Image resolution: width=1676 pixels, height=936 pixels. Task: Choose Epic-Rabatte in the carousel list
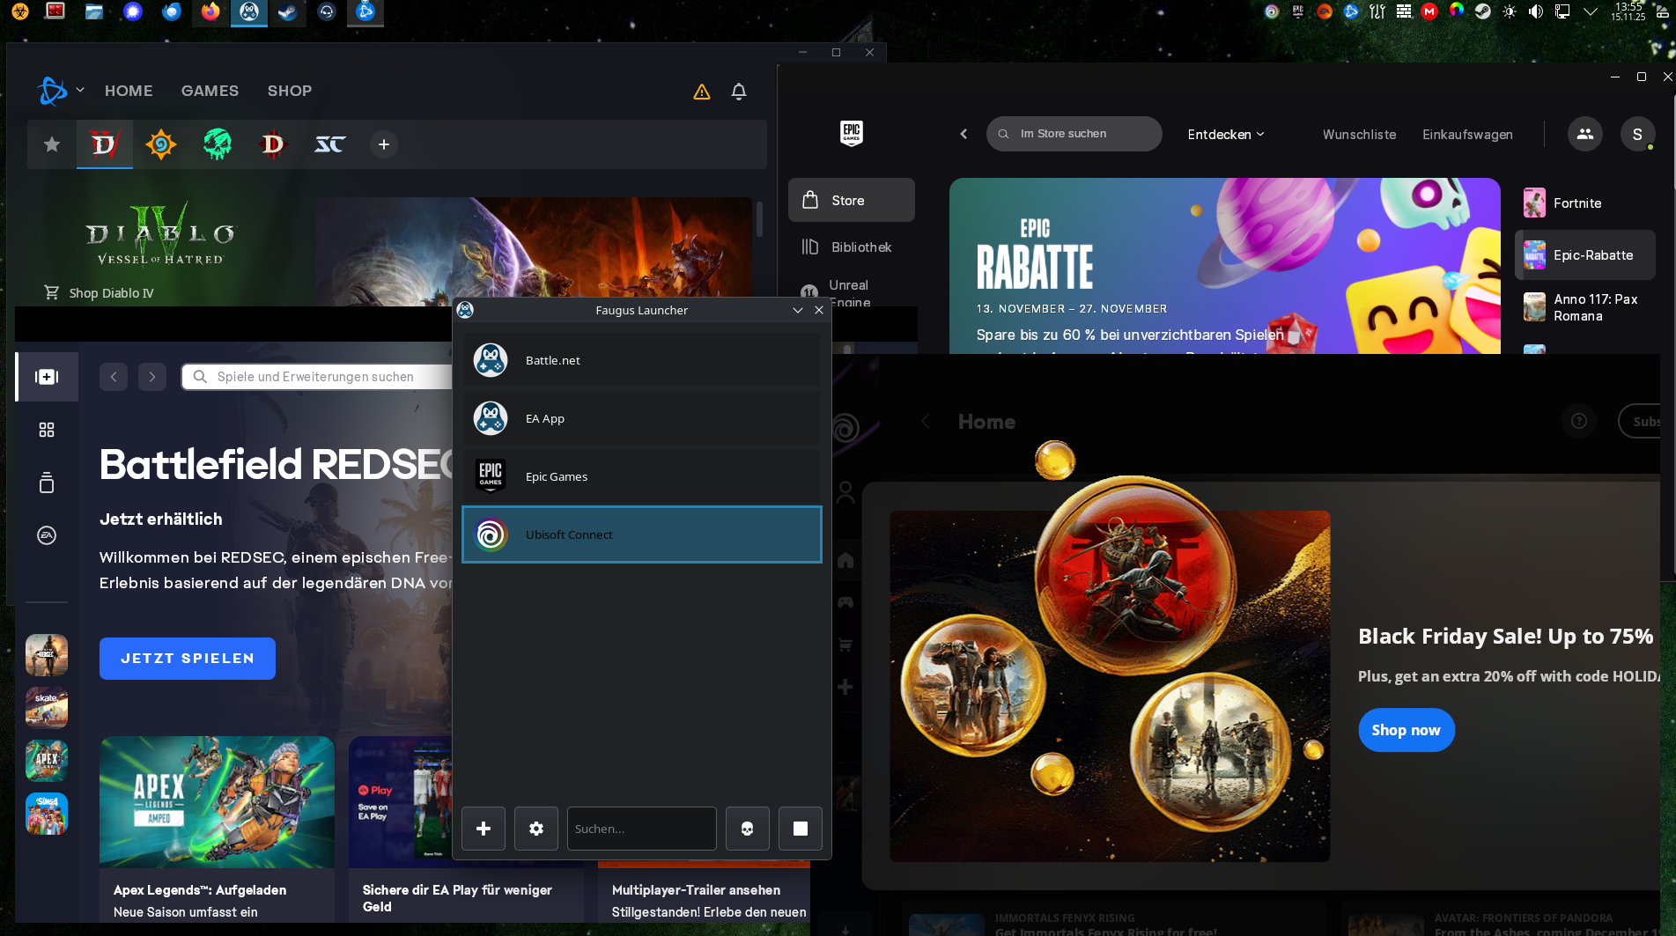pos(1585,255)
